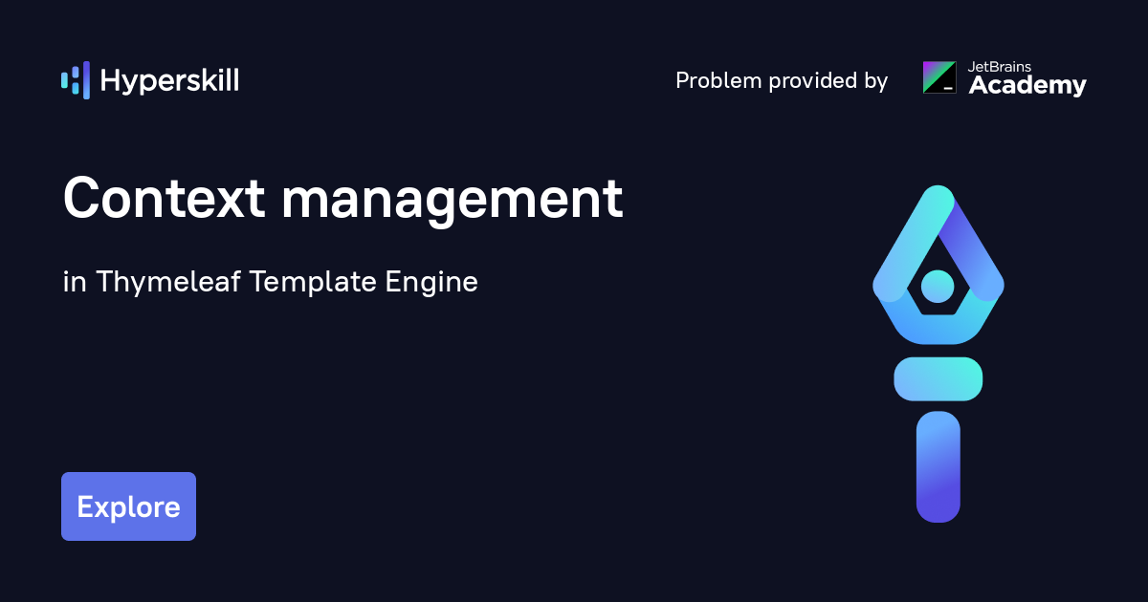Click the small teal bar of the logo
The width and height of the screenshot is (1148, 602).
click(x=64, y=80)
